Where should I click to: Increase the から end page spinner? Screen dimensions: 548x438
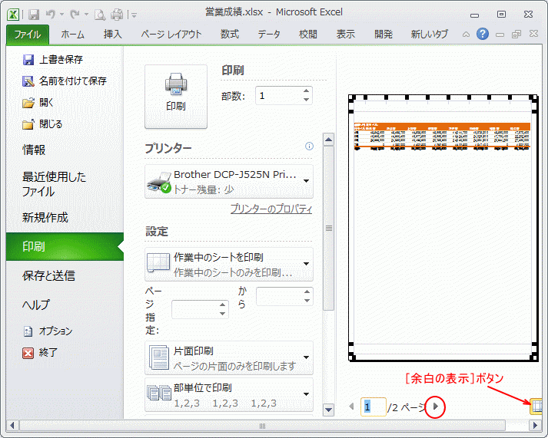point(307,292)
